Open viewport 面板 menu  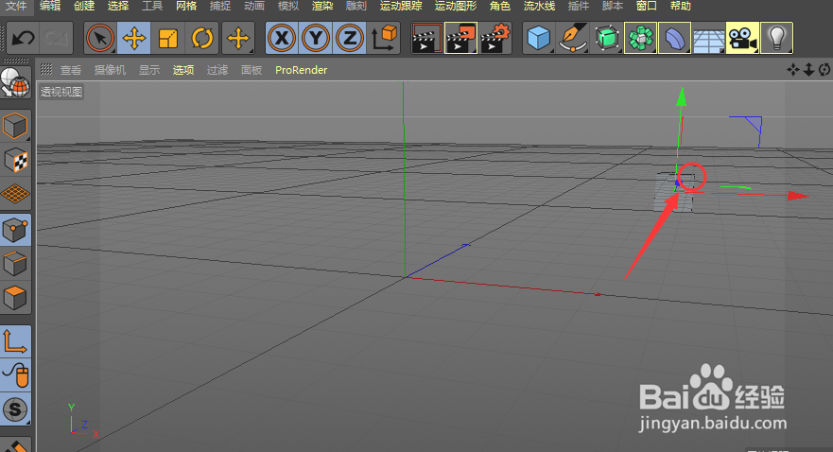252,70
